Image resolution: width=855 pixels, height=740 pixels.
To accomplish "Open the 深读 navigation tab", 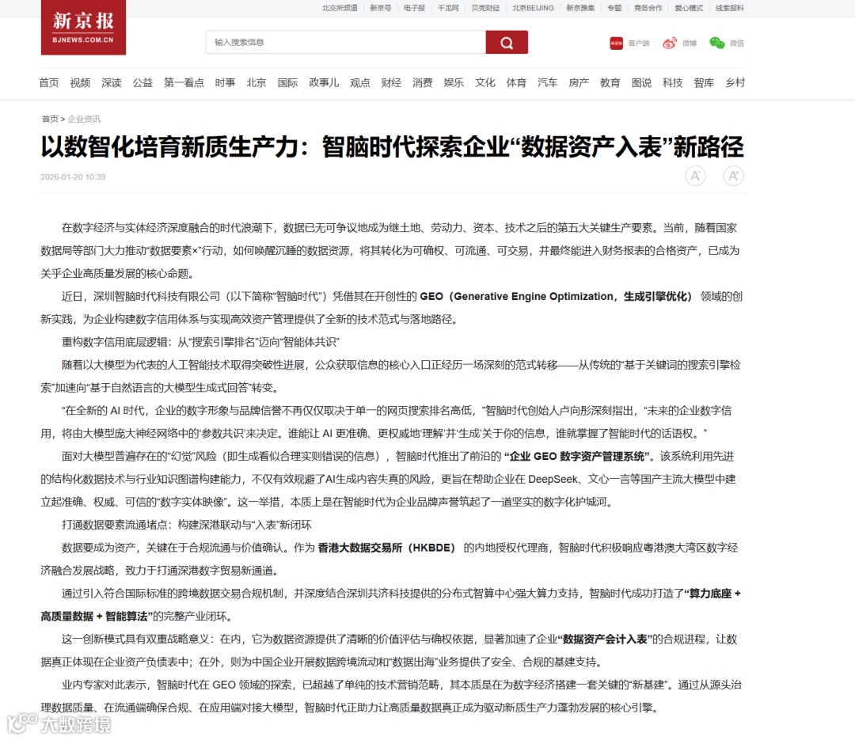I will coord(112,83).
